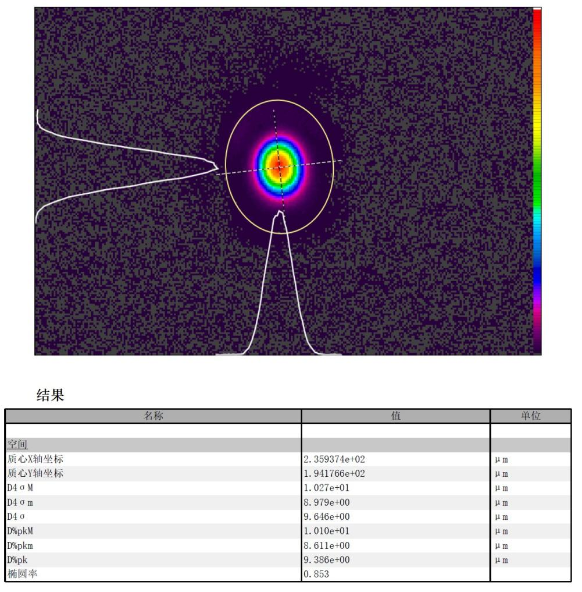Screen dimensions: 582x592
Task: Click the value 8.979e+00
Action: click(327, 502)
